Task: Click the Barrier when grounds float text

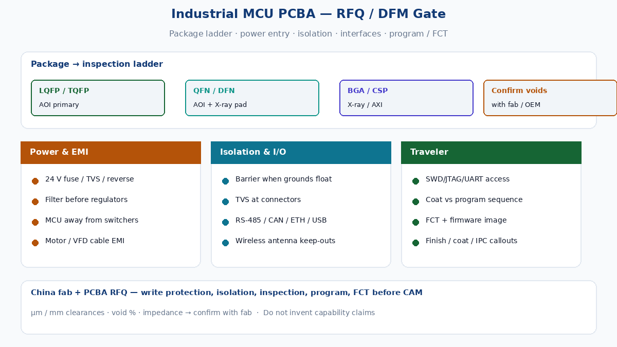Action: click(x=284, y=179)
